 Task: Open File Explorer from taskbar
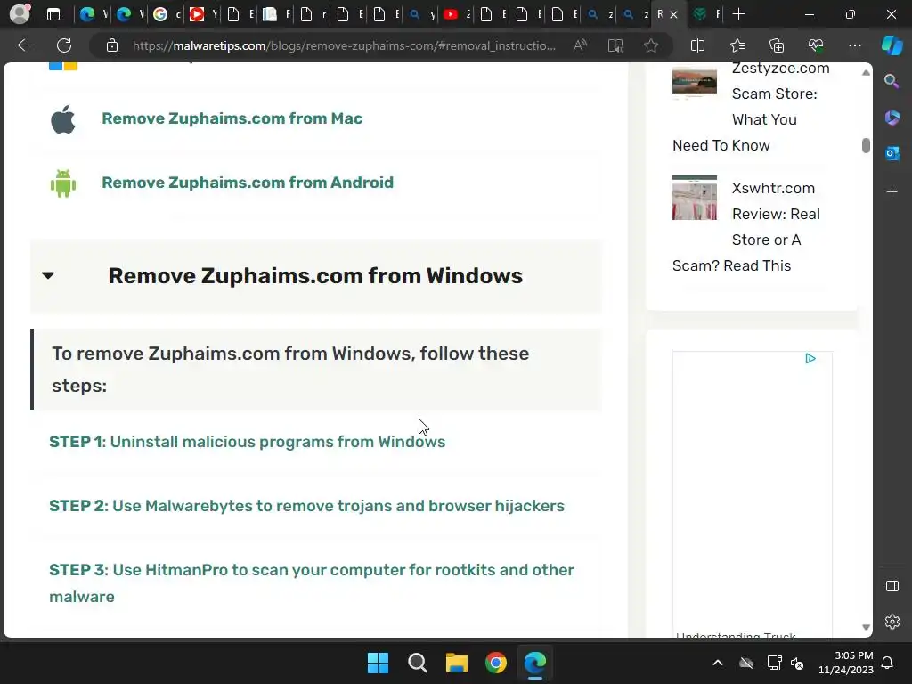[457, 663]
